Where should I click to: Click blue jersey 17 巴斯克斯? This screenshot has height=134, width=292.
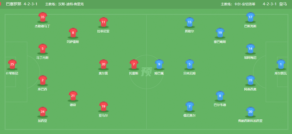point(250,17)
